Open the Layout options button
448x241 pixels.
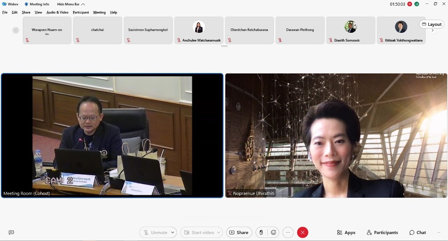[x=432, y=24]
